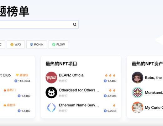163x126 pixels.
Task: Click the search magnifier icon
Action: coord(75,25)
